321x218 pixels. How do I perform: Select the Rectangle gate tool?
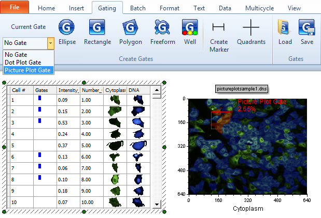[97, 32]
